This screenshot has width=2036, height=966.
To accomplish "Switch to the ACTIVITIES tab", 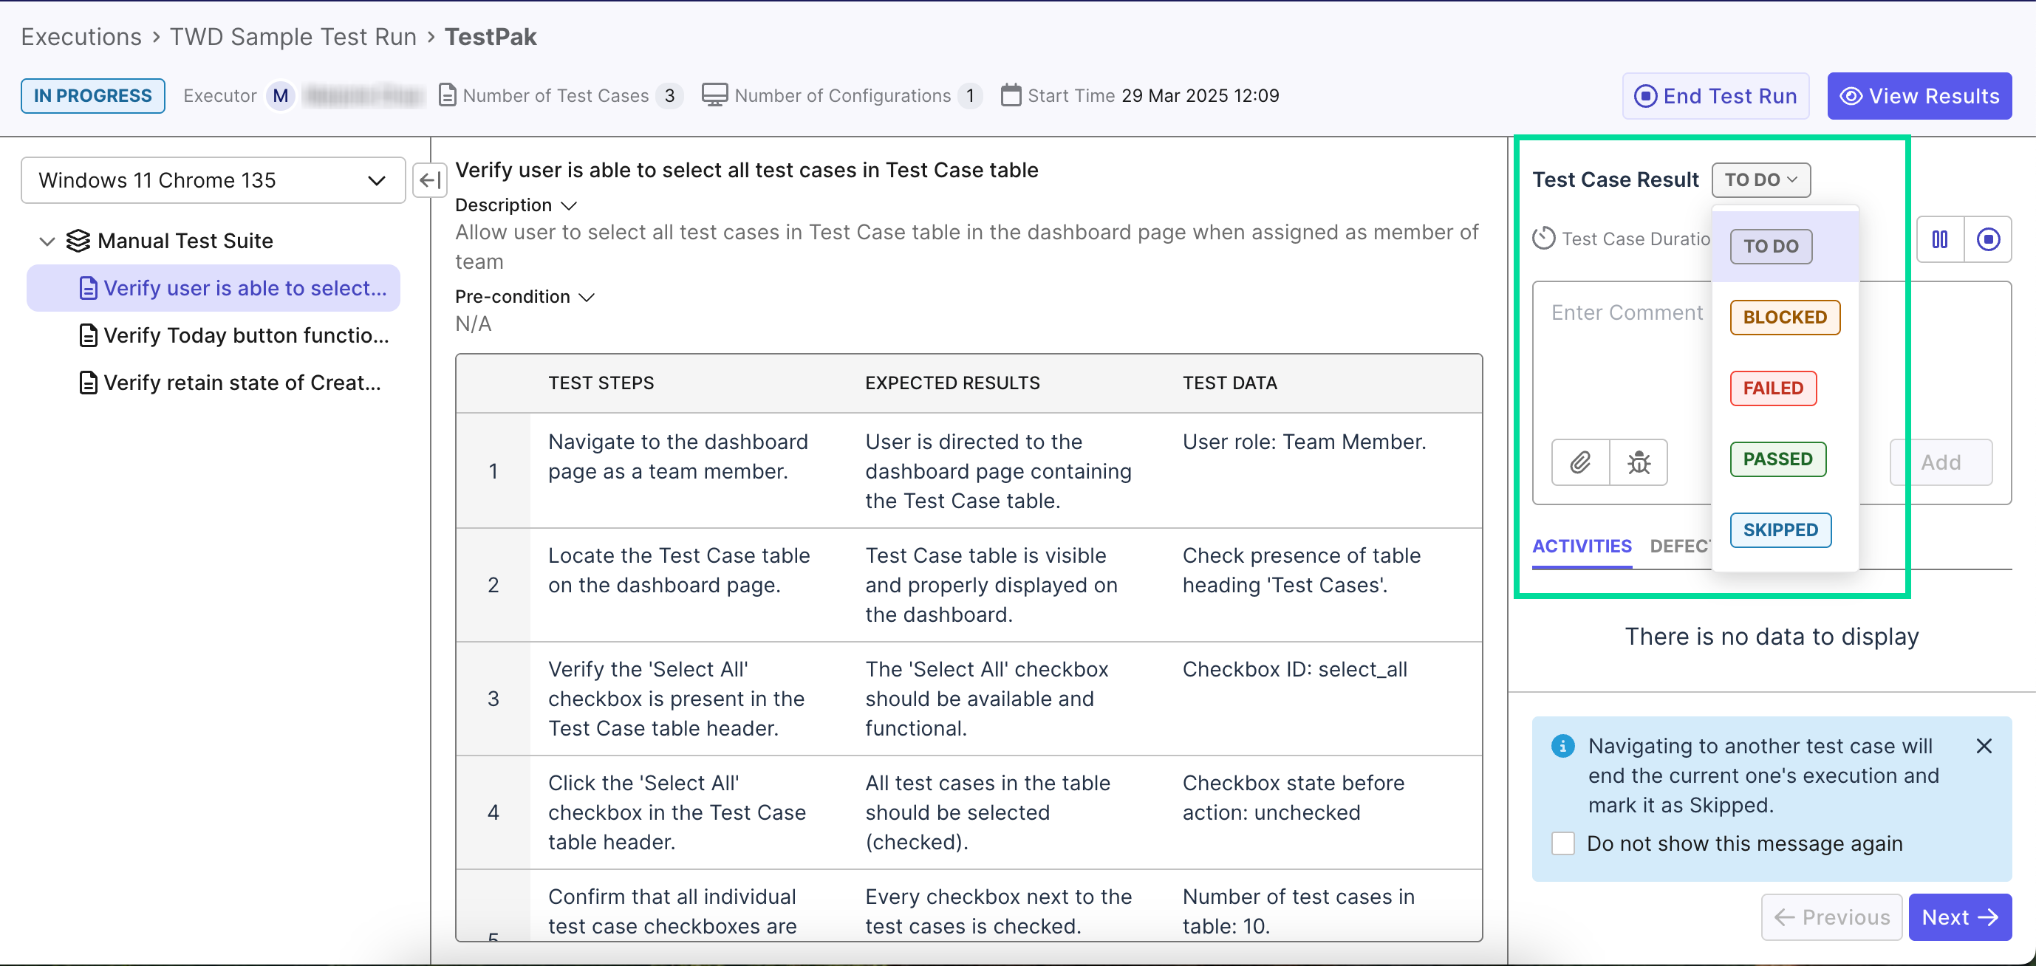I will tap(1582, 546).
